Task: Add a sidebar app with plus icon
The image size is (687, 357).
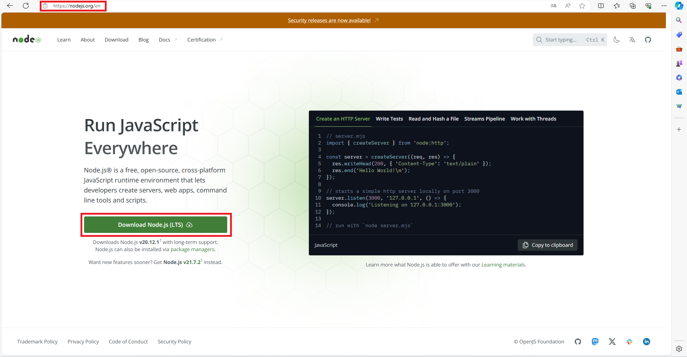Action: 679,129
